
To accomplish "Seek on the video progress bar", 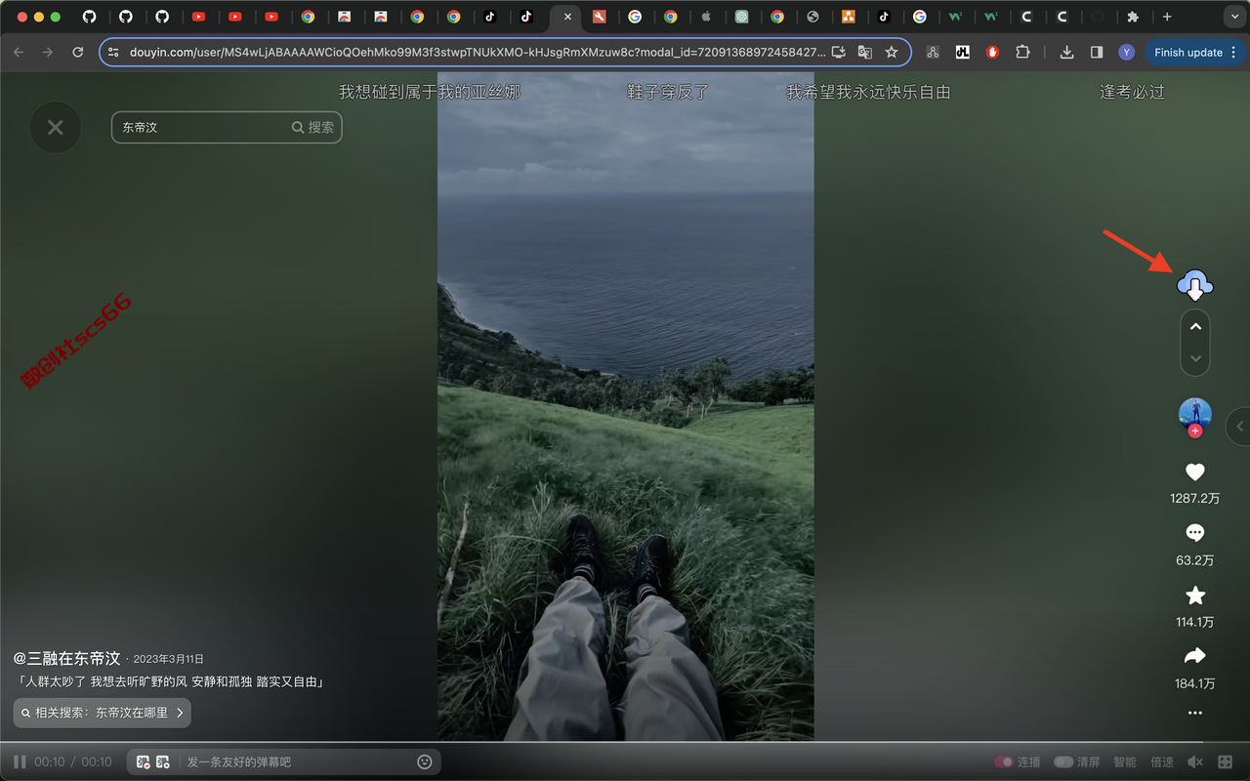I will [625, 743].
